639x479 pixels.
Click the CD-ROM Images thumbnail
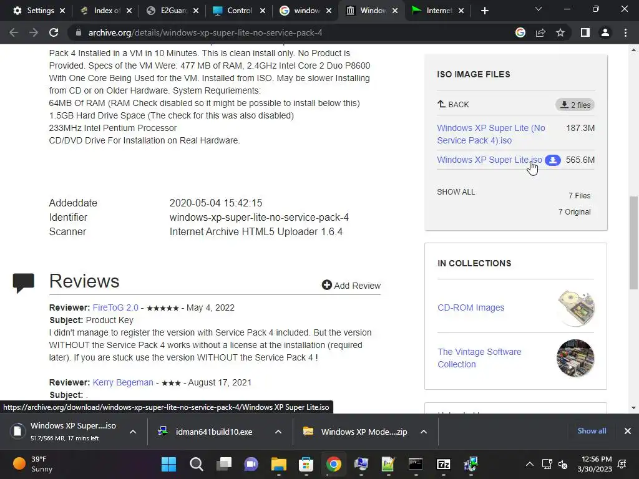pyautogui.click(x=575, y=308)
